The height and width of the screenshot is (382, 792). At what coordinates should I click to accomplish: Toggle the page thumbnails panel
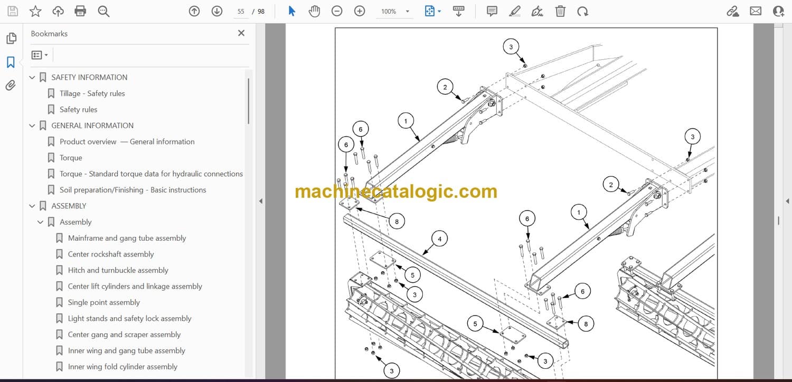pos(11,39)
